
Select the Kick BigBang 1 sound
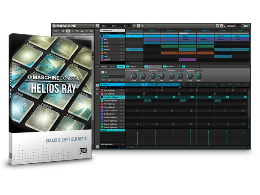coord(113,90)
